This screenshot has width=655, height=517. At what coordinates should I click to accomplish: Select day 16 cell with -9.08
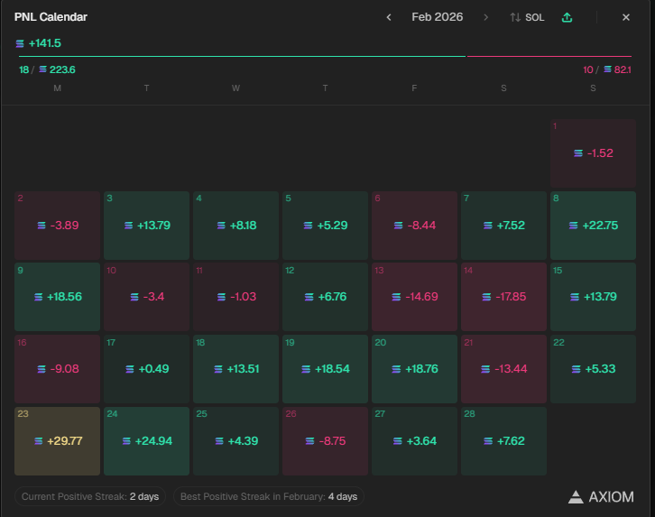click(57, 369)
